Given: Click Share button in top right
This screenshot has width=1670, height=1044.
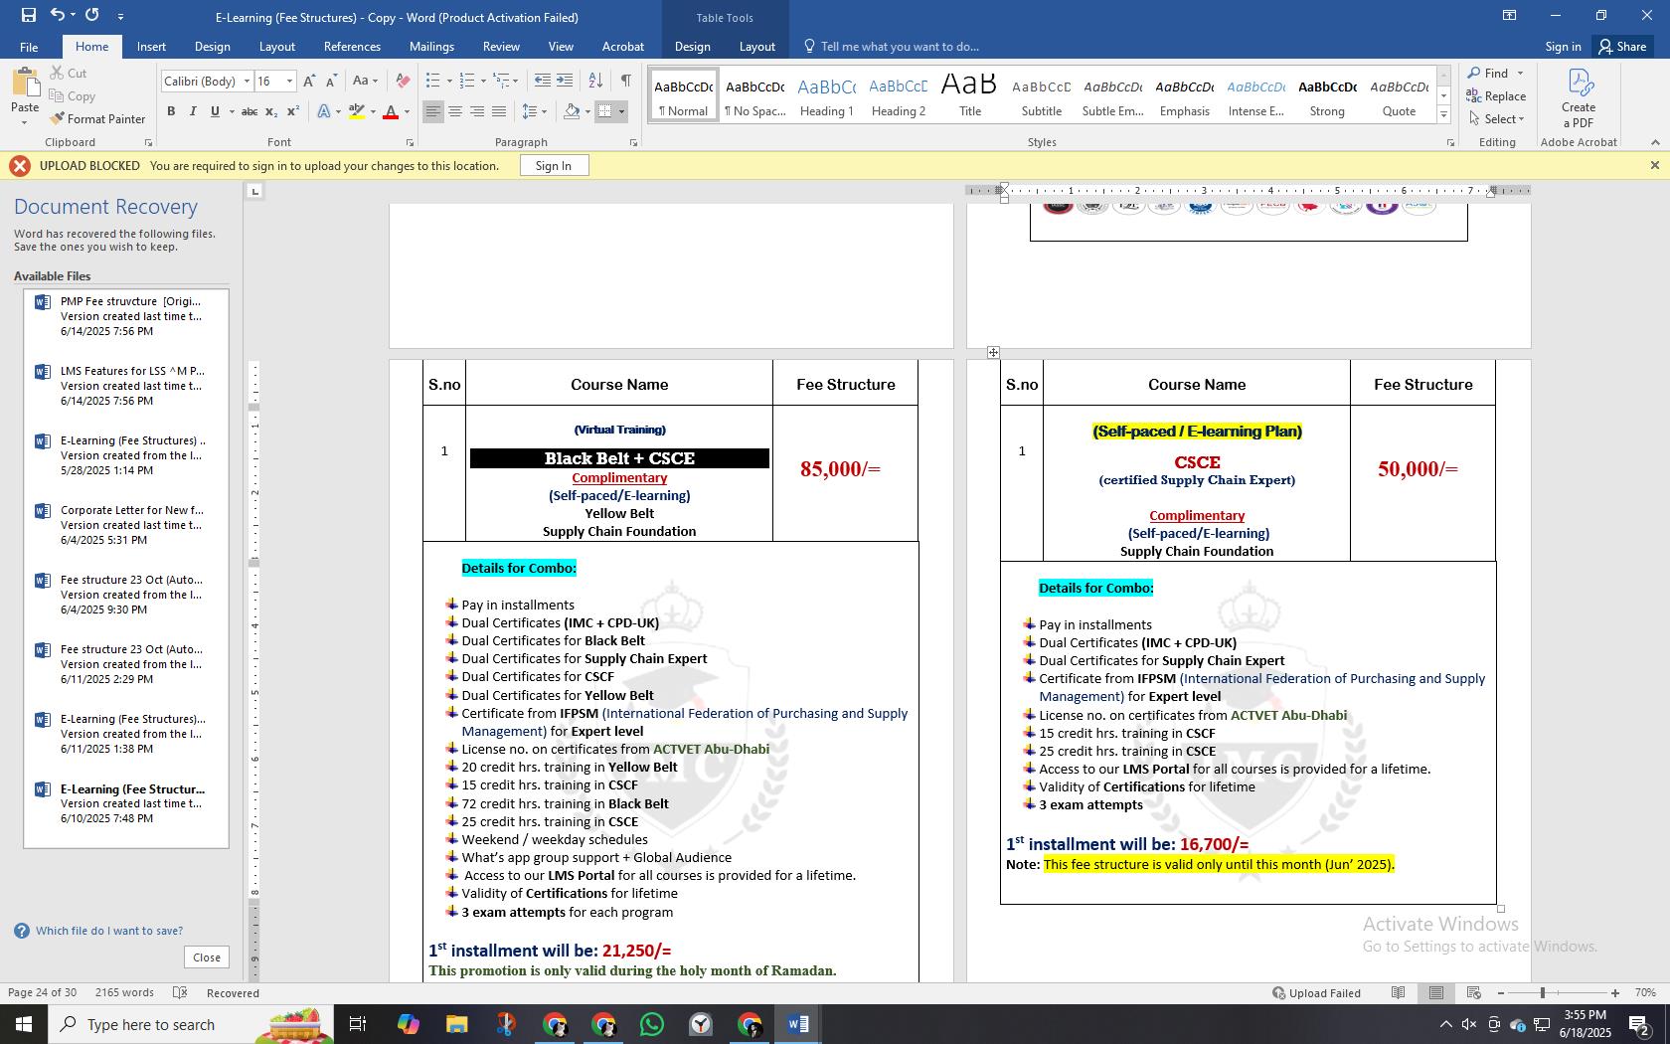Looking at the screenshot, I should 1622,47.
